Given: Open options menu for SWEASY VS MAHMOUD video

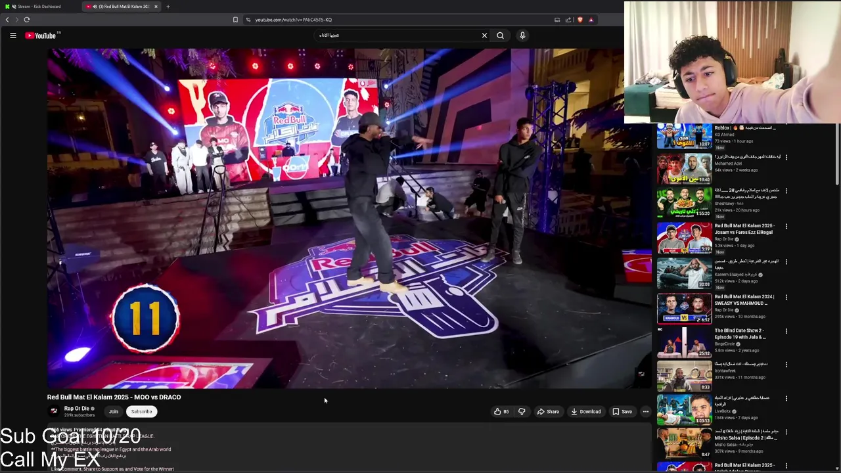Looking at the screenshot, I should 786,297.
